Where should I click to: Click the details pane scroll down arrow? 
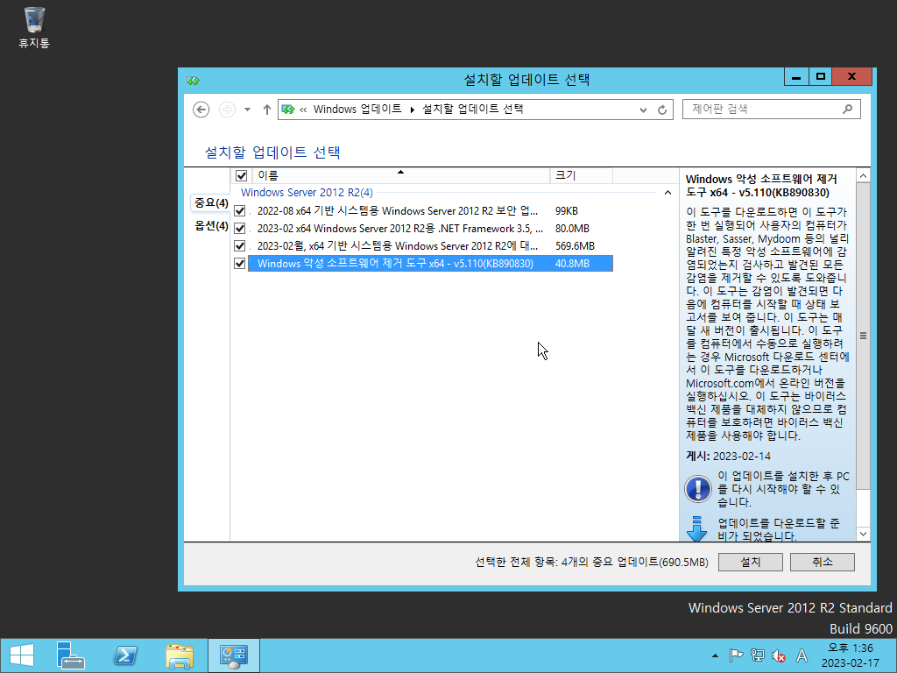coord(863,534)
